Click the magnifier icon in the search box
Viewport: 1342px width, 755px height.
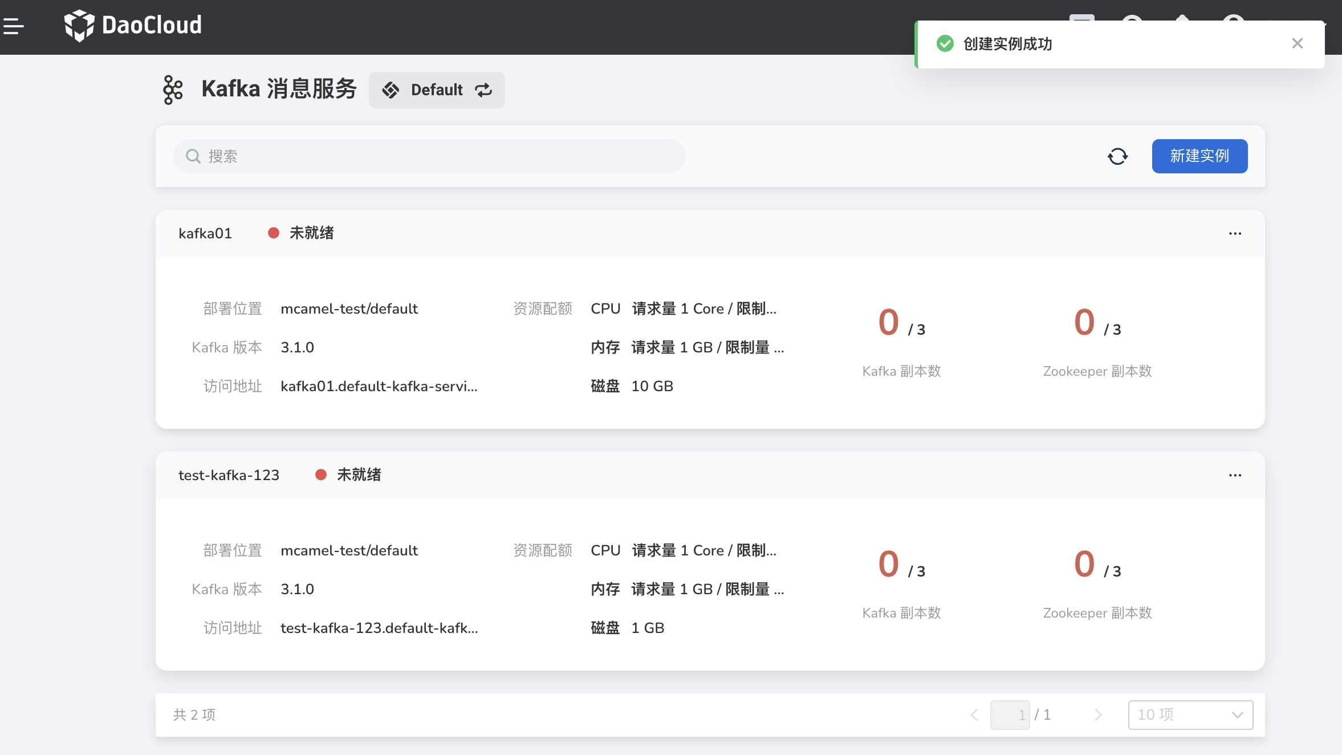(x=193, y=156)
